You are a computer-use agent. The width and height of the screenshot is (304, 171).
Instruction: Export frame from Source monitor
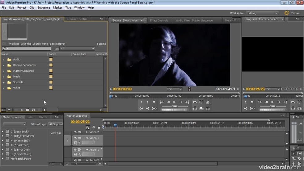pyautogui.click(x=208, y=109)
